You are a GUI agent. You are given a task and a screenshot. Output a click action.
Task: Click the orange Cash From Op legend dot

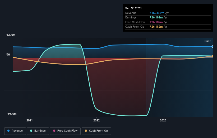coord(86,131)
